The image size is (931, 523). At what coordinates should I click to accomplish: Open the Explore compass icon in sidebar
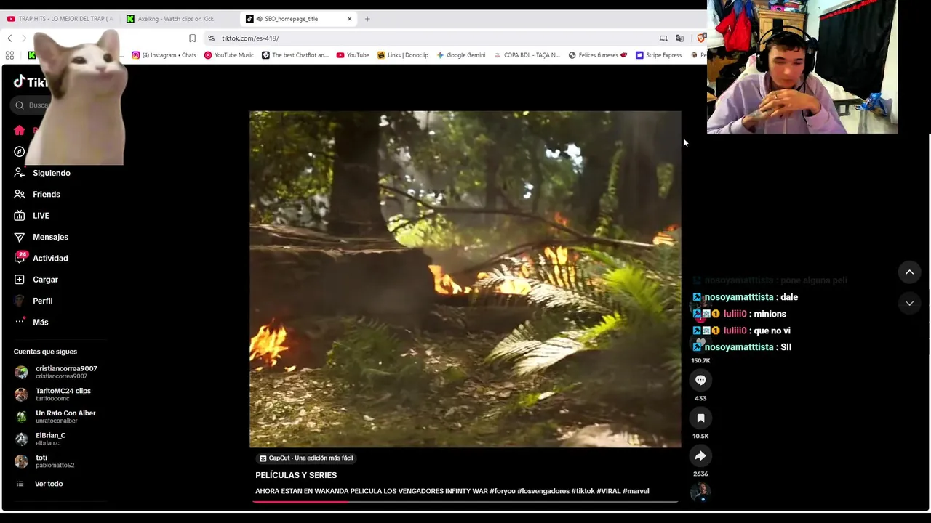20,152
